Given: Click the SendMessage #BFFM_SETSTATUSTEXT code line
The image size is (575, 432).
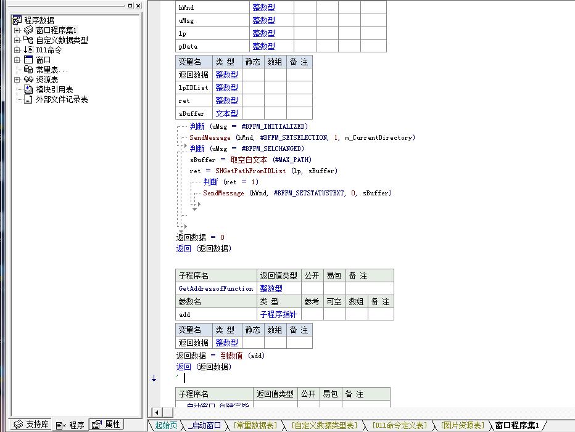Looking at the screenshot, I should [297, 193].
